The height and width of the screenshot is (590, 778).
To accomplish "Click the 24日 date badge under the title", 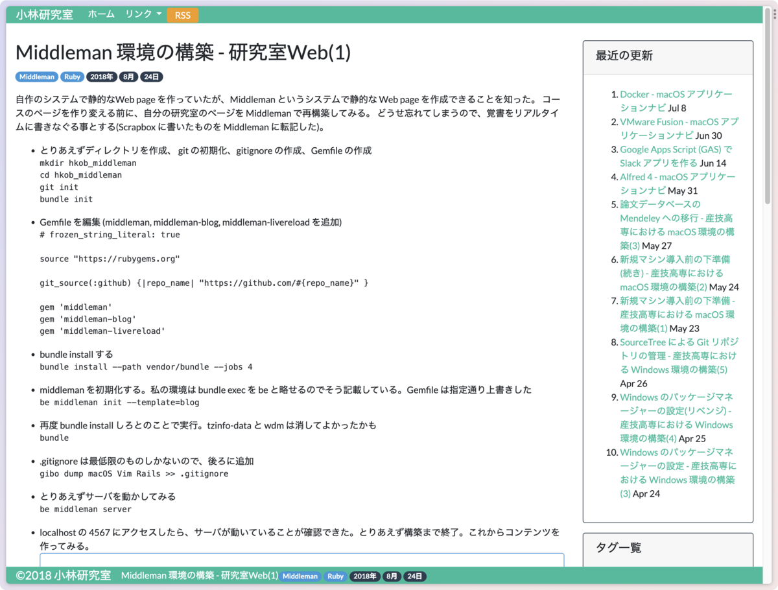I will click(150, 77).
